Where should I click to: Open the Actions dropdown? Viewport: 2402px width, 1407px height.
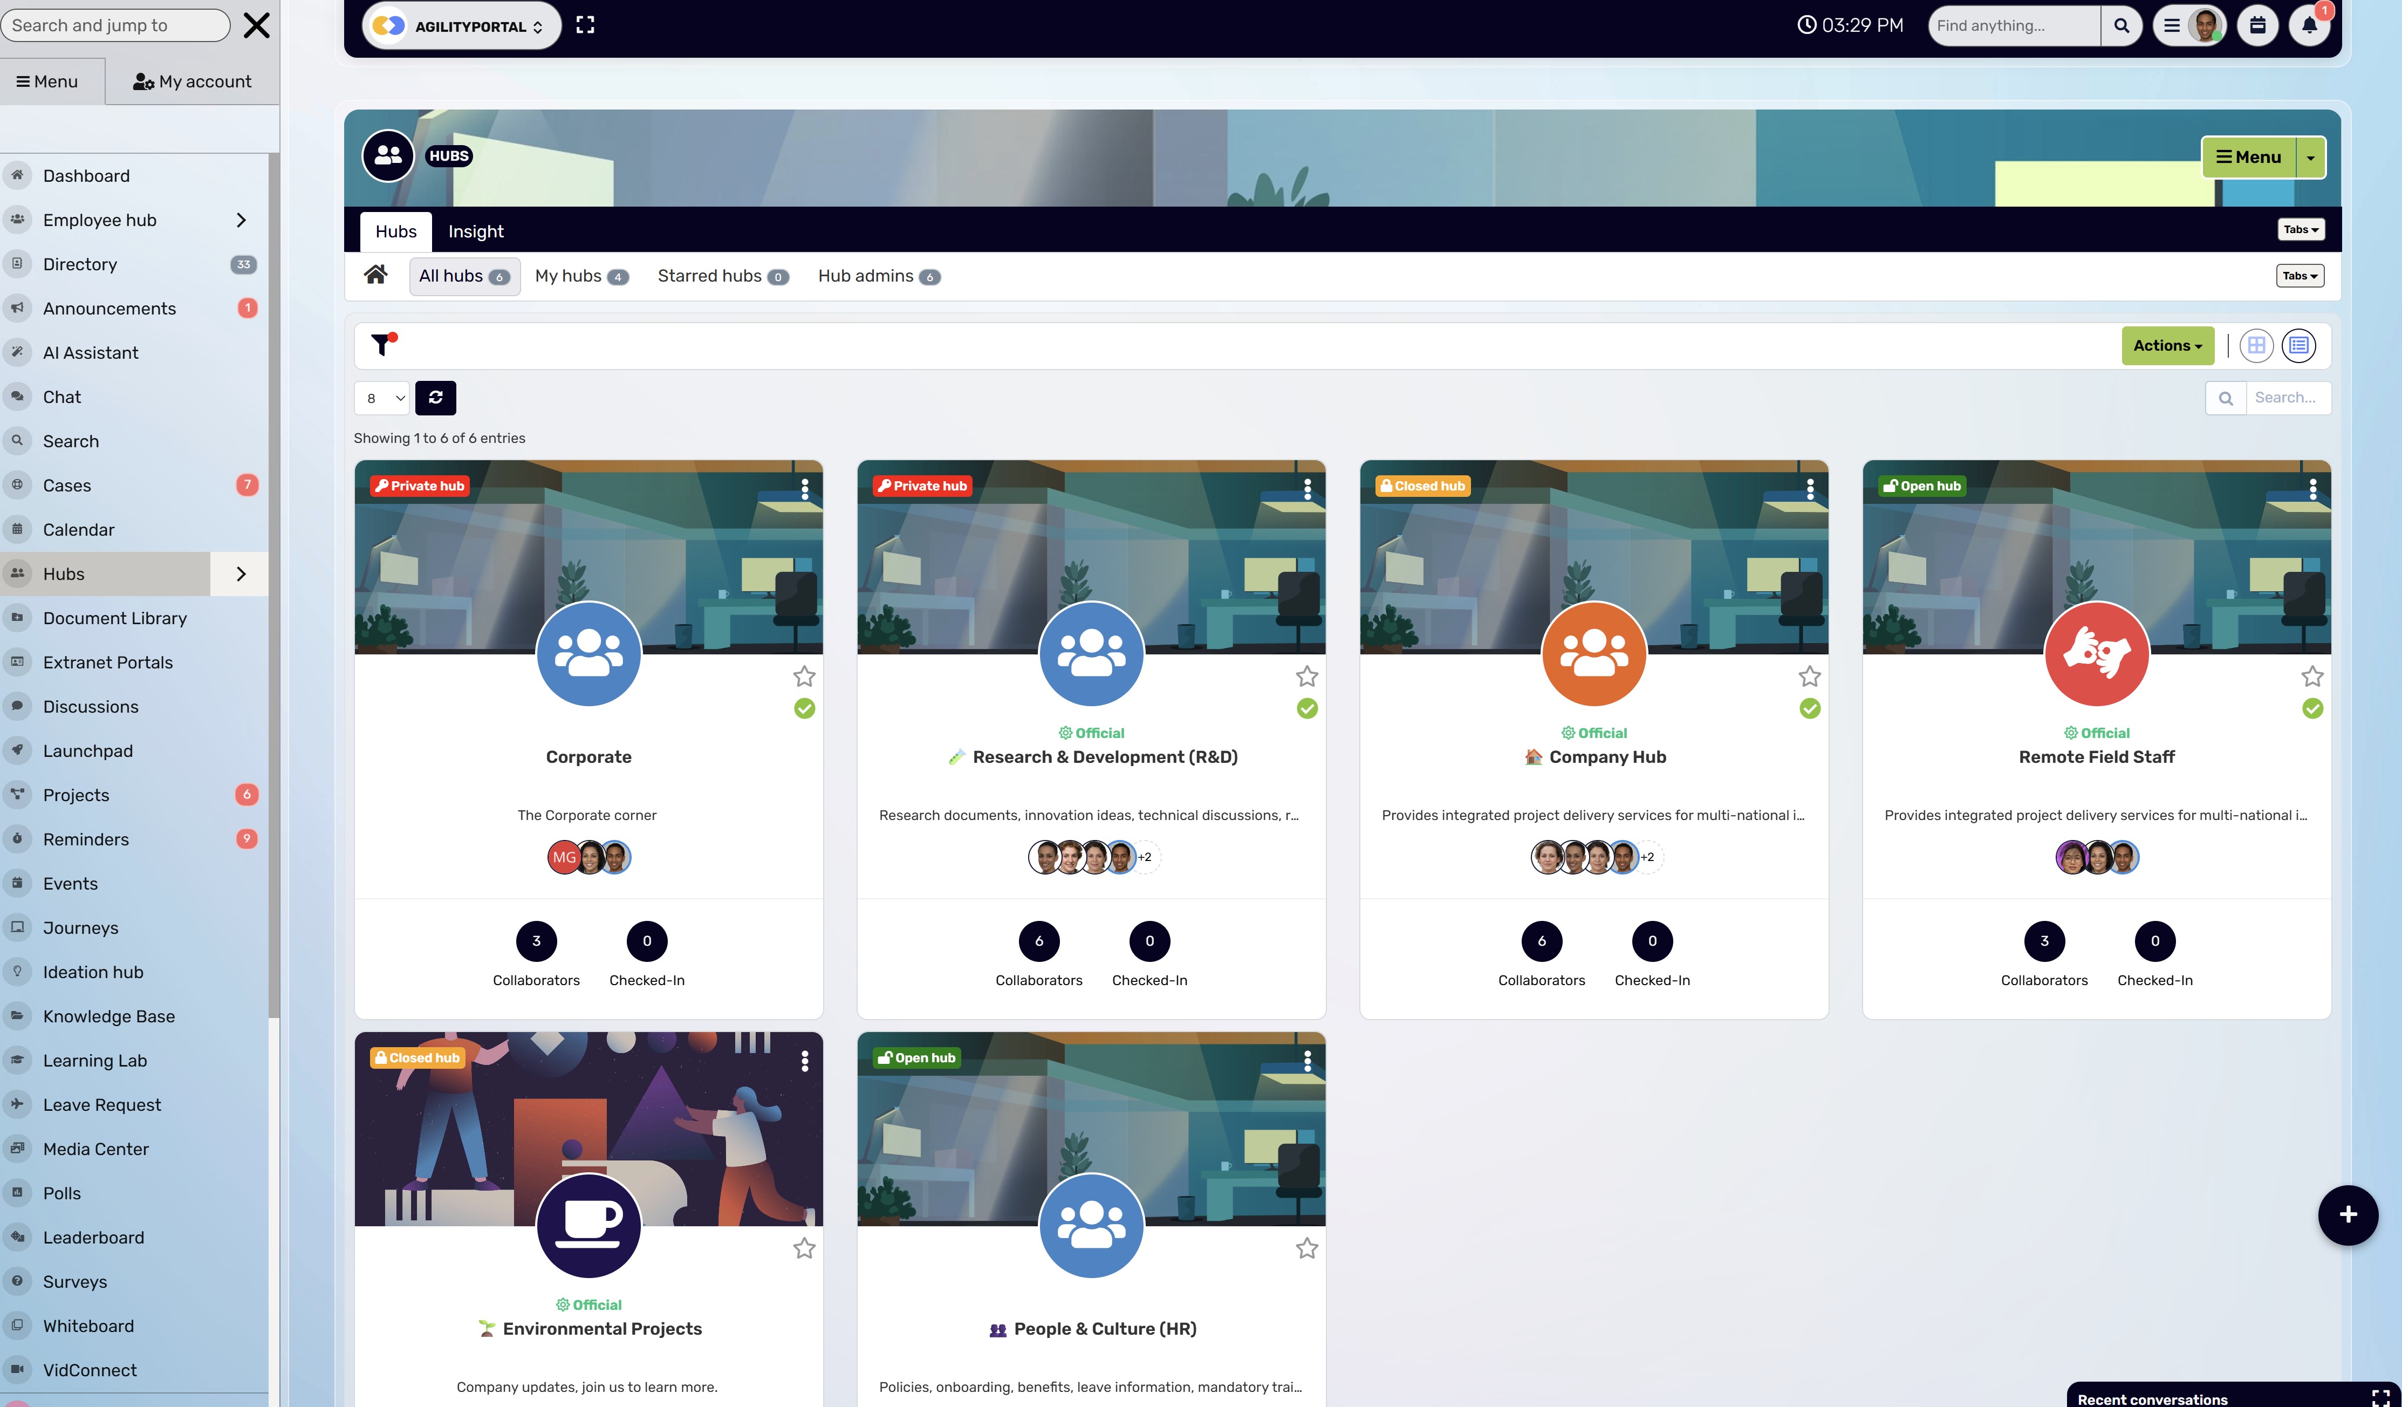[x=2167, y=346]
